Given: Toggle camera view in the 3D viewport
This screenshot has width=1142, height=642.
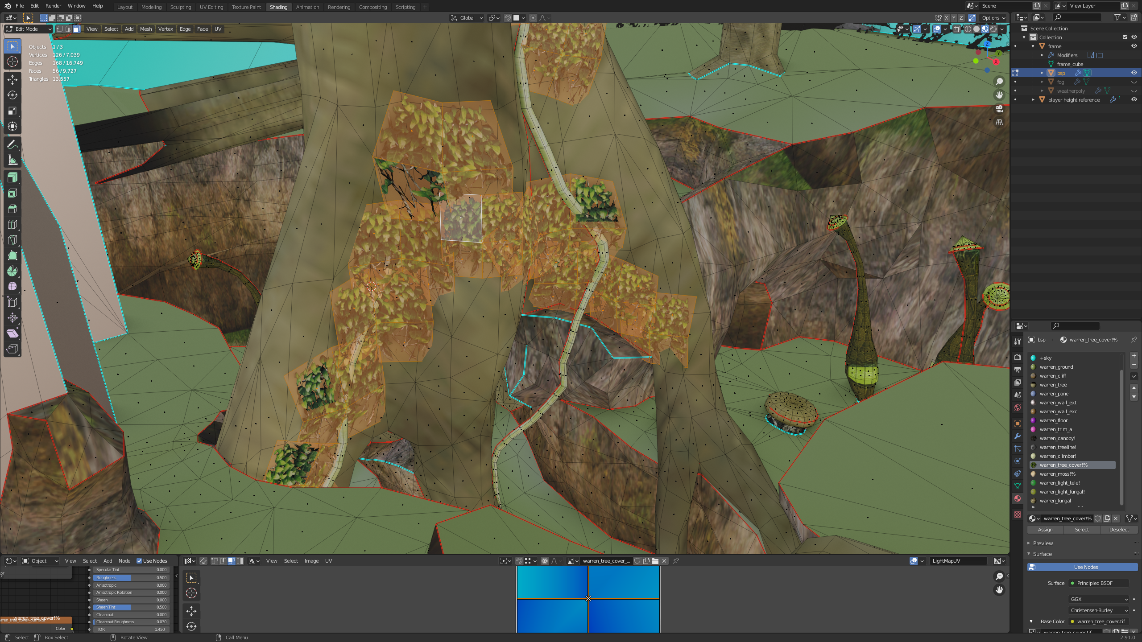Looking at the screenshot, I should pos(999,109).
